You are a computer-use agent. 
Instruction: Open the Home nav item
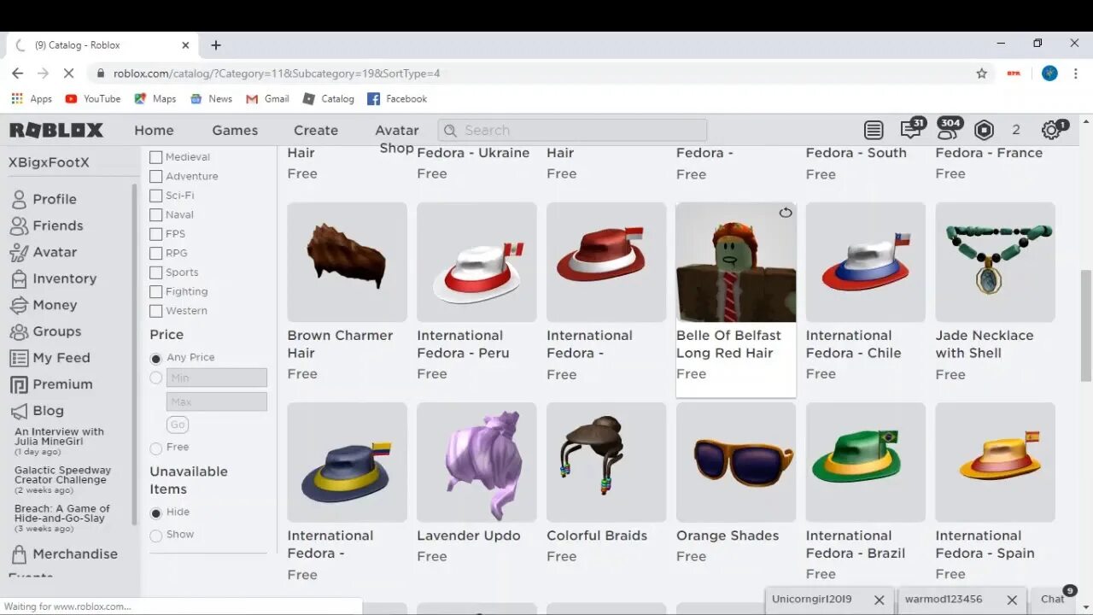click(154, 130)
